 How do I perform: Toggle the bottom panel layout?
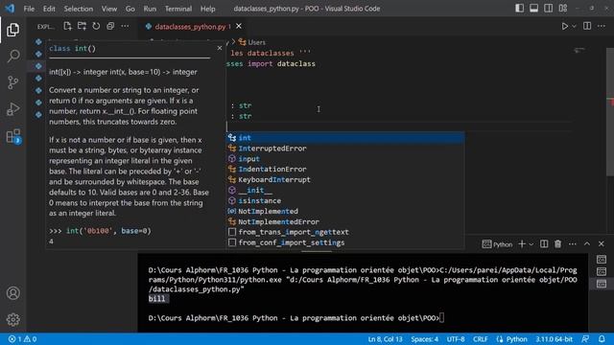pyautogui.click(x=533, y=9)
